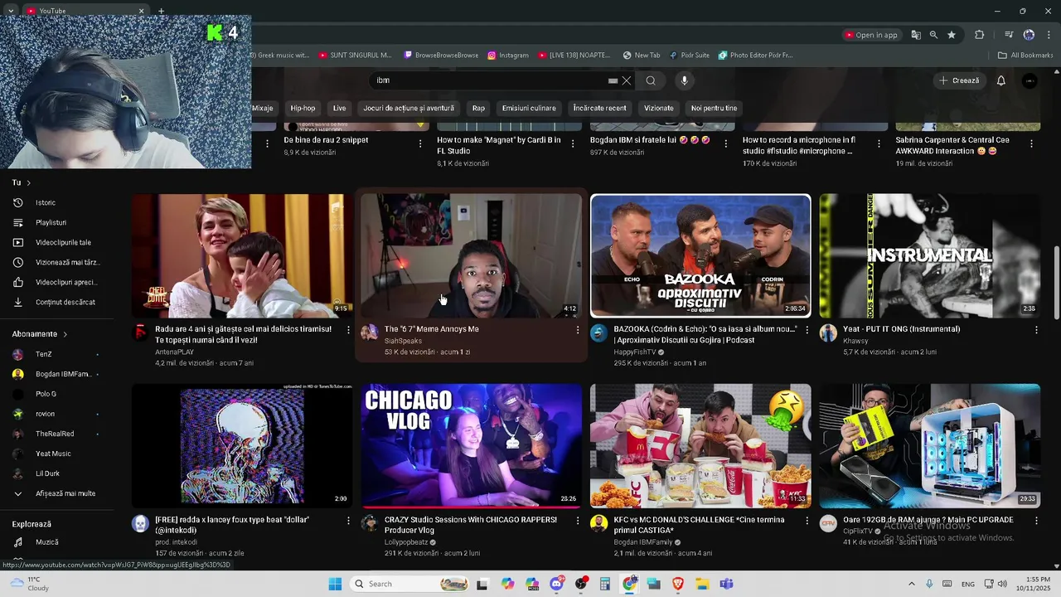Open options menu for 6 7 Meme video
This screenshot has height=597, width=1061.
tap(578, 330)
